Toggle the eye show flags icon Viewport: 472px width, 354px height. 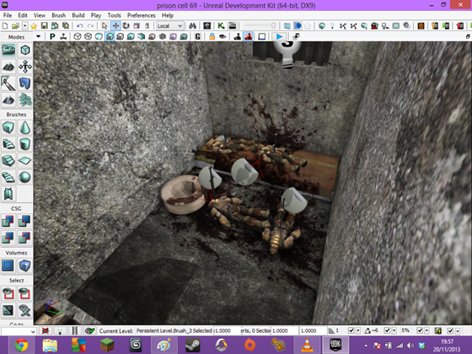[x=223, y=37]
